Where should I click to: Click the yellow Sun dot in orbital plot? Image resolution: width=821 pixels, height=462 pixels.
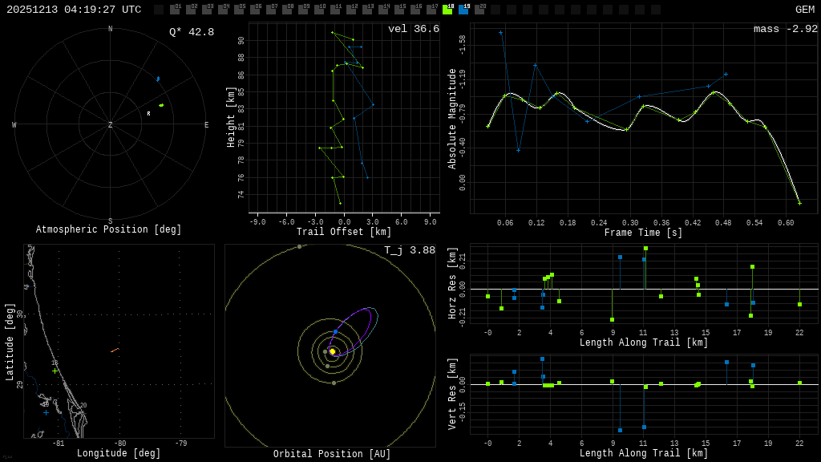pyautogui.click(x=333, y=351)
